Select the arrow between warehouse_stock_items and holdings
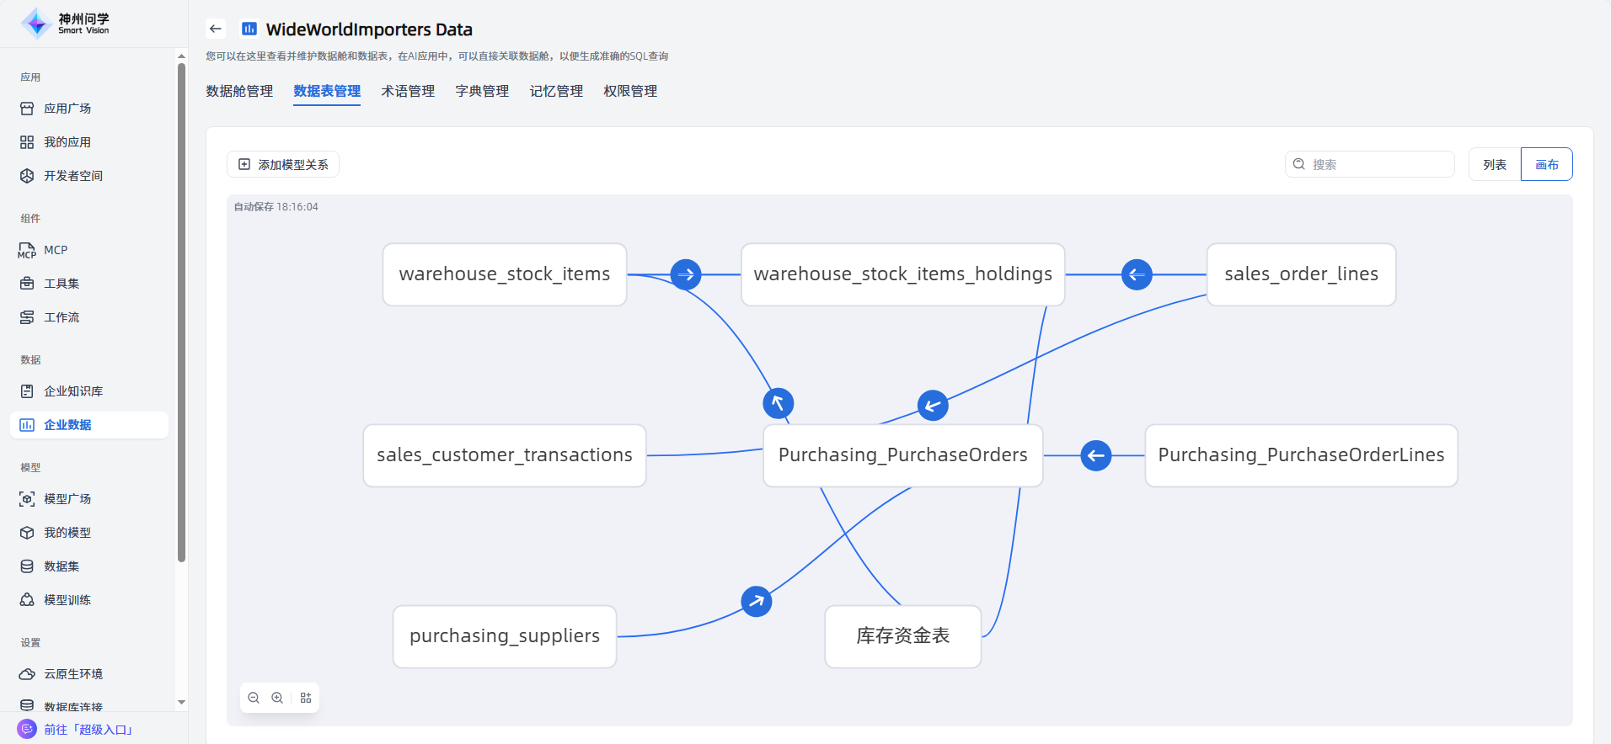Screen dimensions: 1611x744 pos(686,274)
